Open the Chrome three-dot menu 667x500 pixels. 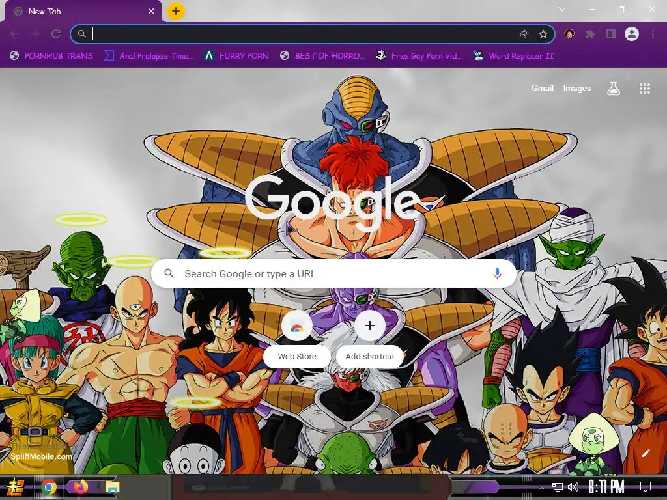pos(653,34)
